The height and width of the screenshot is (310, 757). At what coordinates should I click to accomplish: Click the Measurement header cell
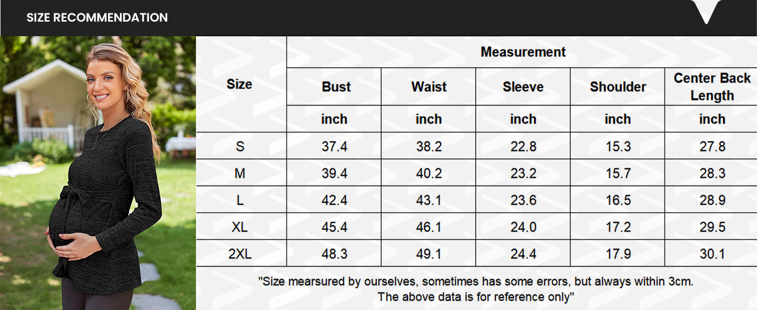tap(523, 52)
